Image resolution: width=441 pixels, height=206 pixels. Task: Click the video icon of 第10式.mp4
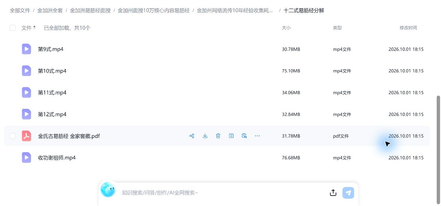click(26, 71)
